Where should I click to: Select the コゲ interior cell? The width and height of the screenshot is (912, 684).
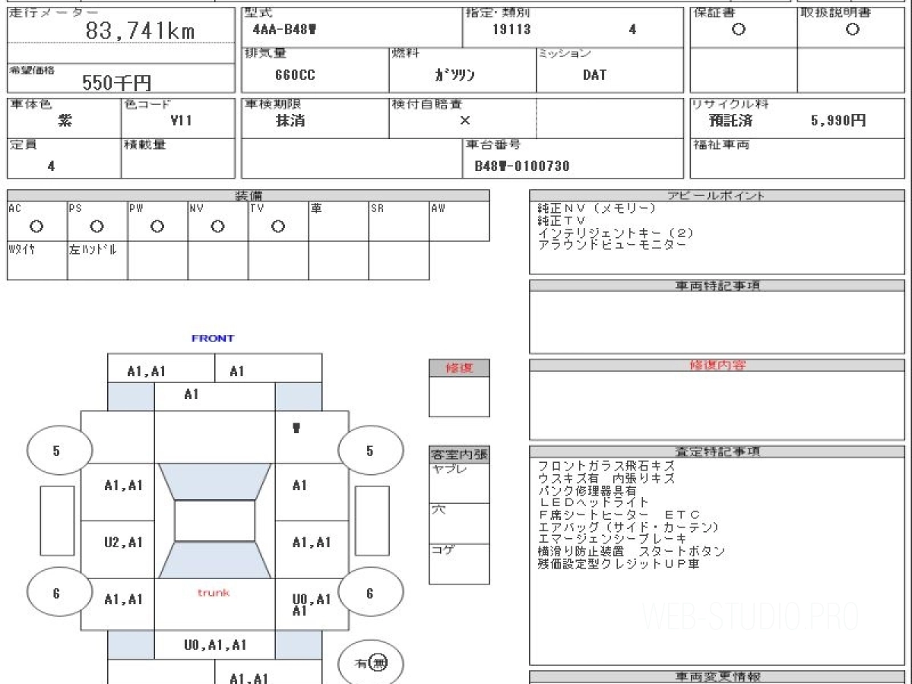459,564
